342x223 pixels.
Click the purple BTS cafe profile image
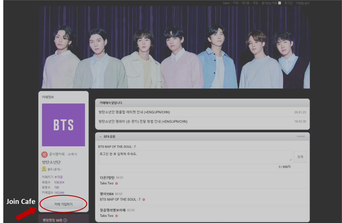(x=63, y=125)
